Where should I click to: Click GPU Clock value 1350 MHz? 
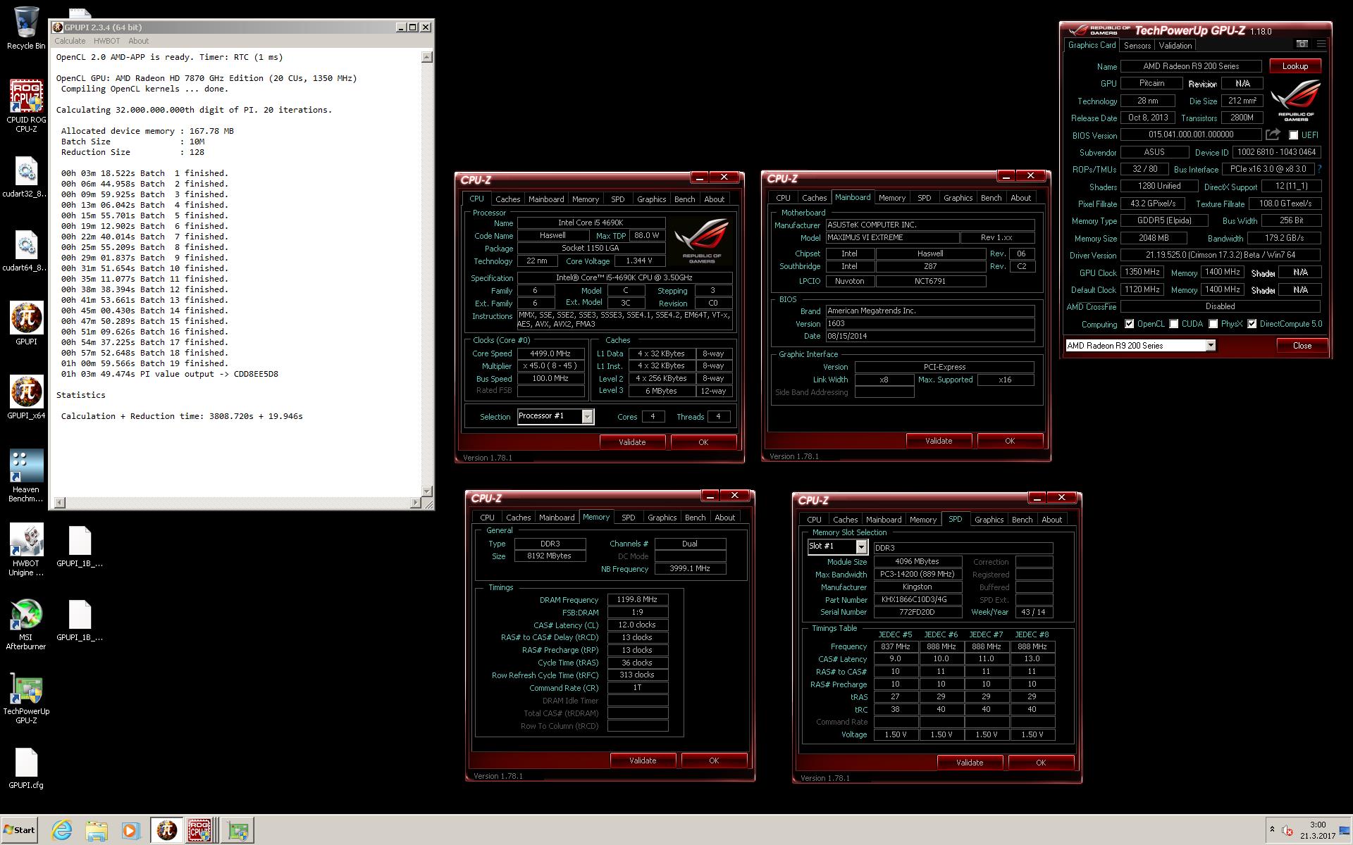pyautogui.click(x=1142, y=273)
